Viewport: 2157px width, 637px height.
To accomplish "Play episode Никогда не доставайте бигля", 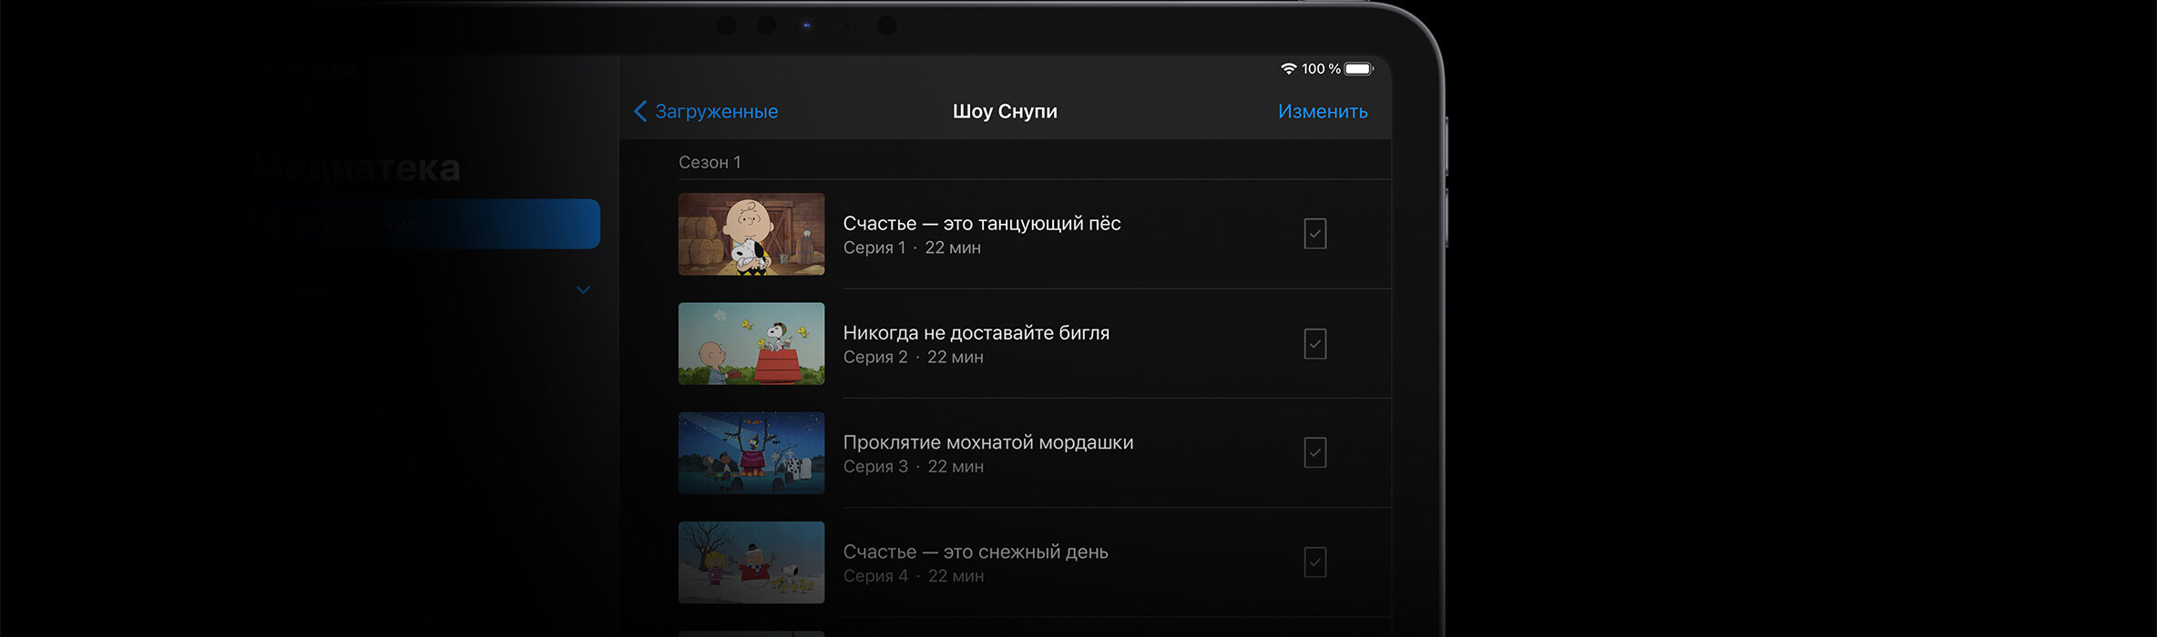I will pos(976,333).
